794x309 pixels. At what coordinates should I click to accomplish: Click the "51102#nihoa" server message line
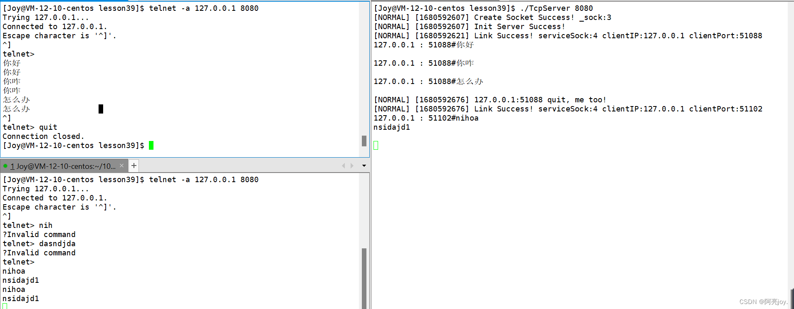point(426,118)
